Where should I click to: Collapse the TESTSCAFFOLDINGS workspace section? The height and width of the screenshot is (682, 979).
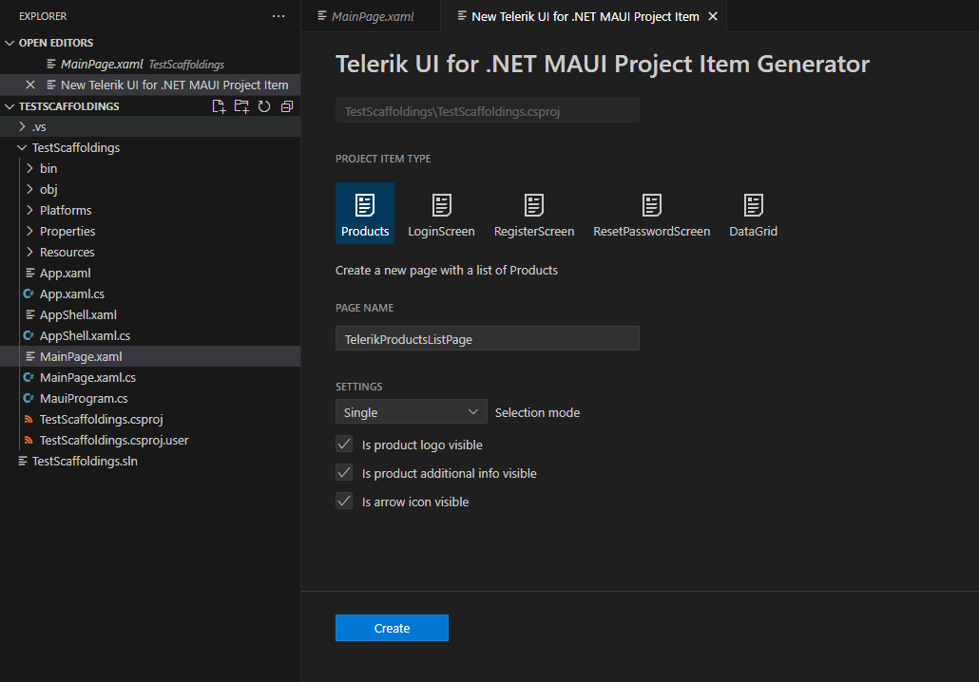coord(10,106)
